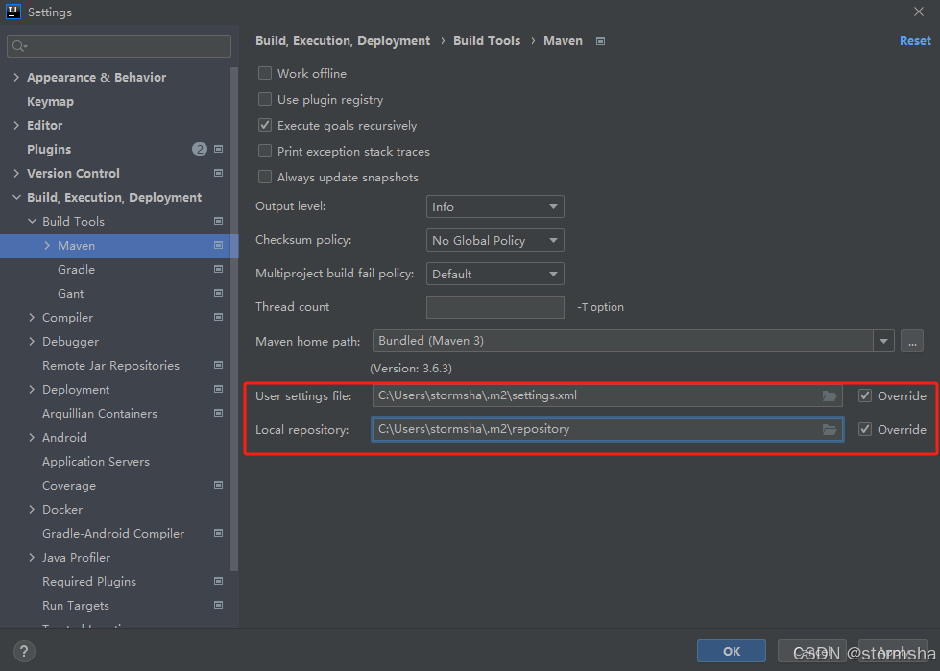
Task: Select Plugins in the settings tree
Action: [49, 149]
